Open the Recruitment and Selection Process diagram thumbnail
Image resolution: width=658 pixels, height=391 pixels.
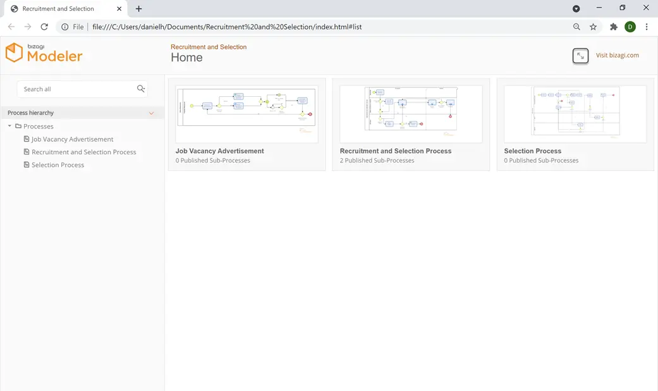coord(411,113)
